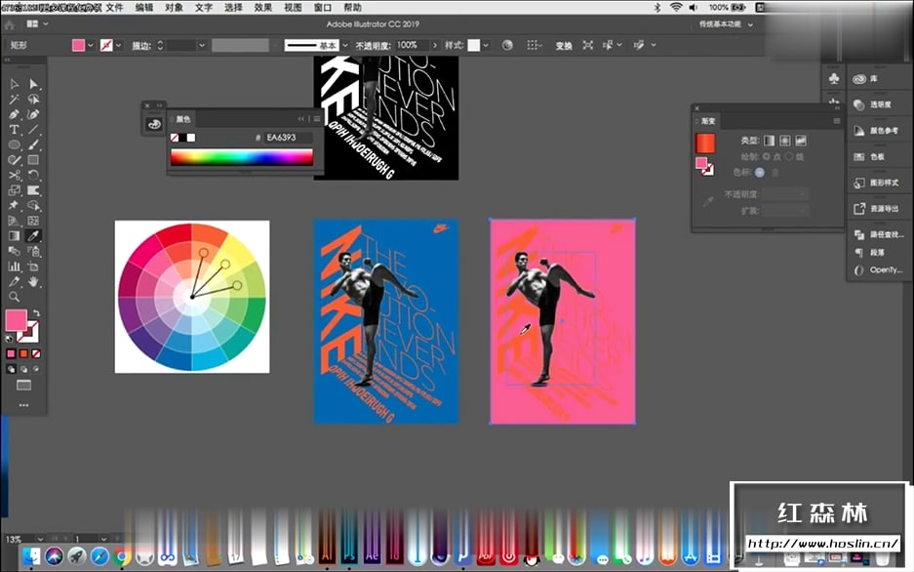This screenshot has height=572, width=914.
Task: Open the 渐变 panel options menu
Action: coord(837,121)
